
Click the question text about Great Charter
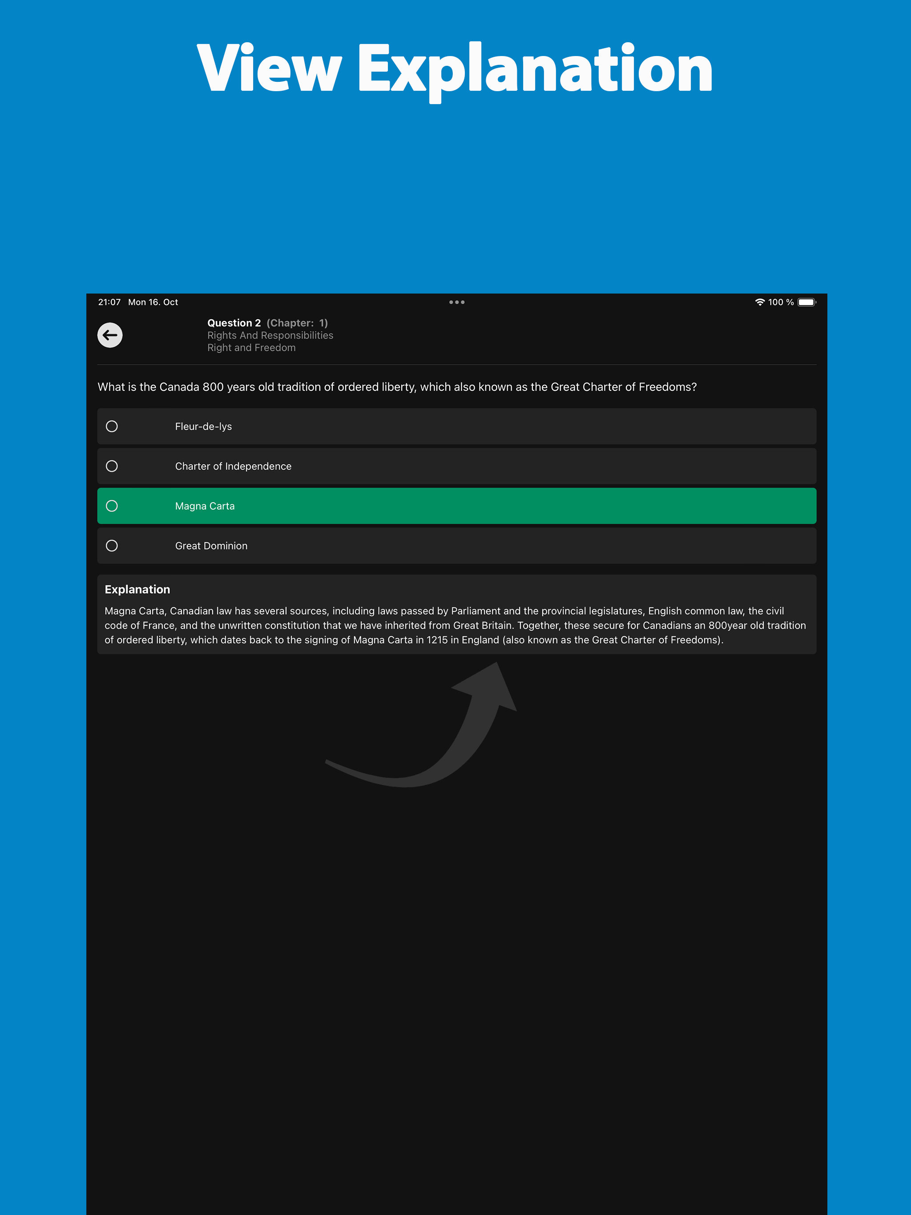[x=397, y=387]
